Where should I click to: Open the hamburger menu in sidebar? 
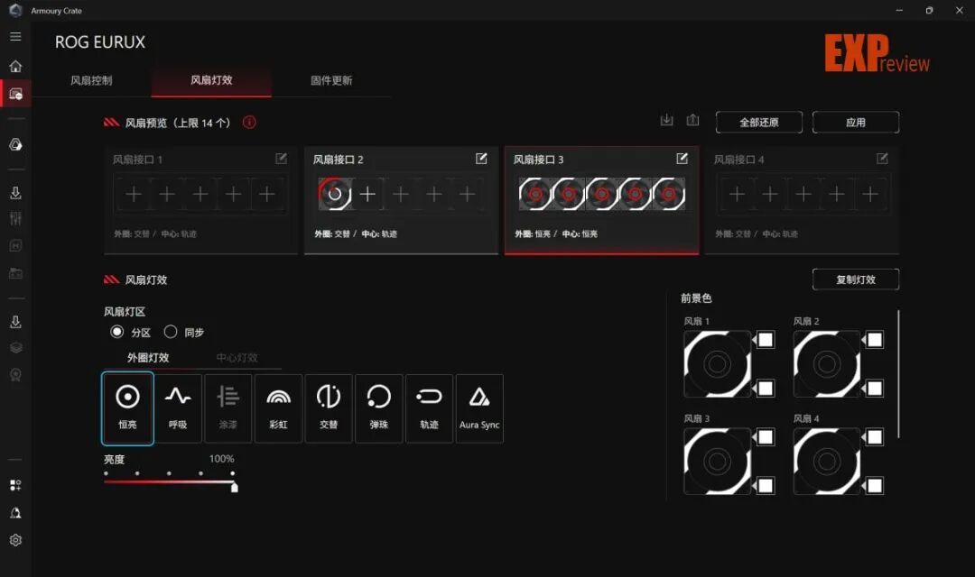pos(15,37)
